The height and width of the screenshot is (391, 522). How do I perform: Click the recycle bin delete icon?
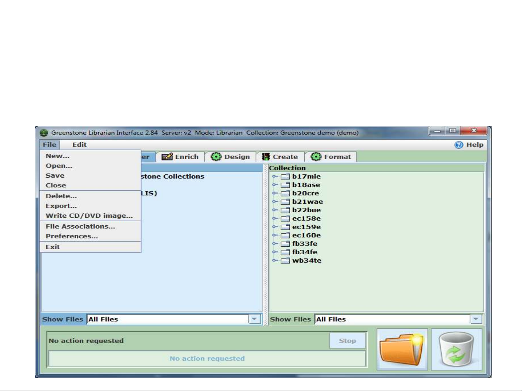pos(456,349)
